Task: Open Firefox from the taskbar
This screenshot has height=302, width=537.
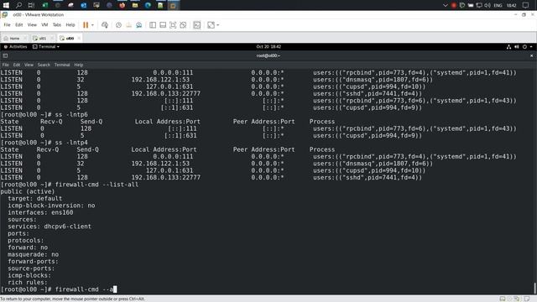Action: coord(122,5)
